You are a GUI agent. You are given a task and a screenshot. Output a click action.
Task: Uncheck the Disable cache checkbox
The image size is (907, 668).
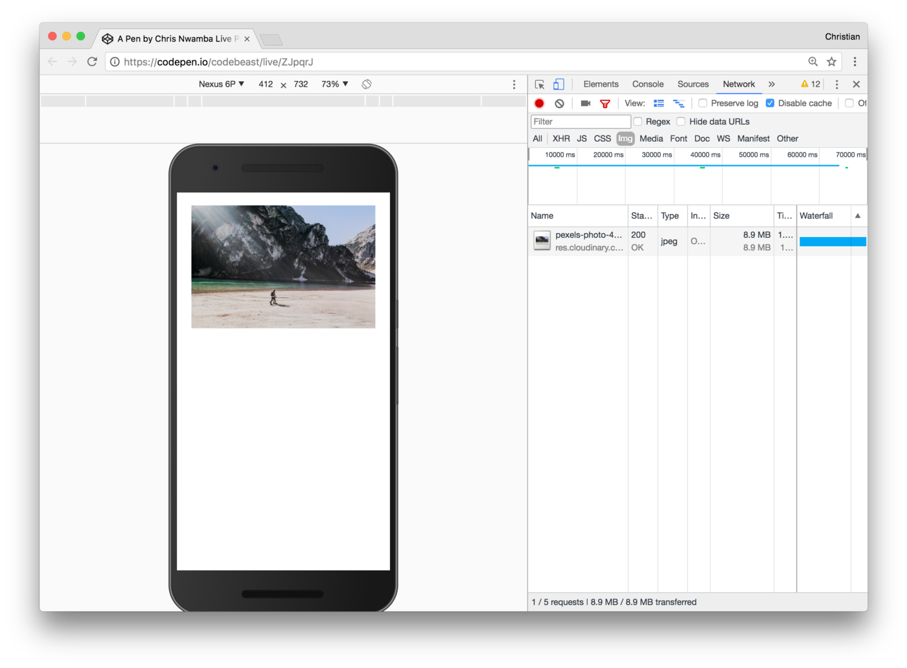click(x=770, y=103)
